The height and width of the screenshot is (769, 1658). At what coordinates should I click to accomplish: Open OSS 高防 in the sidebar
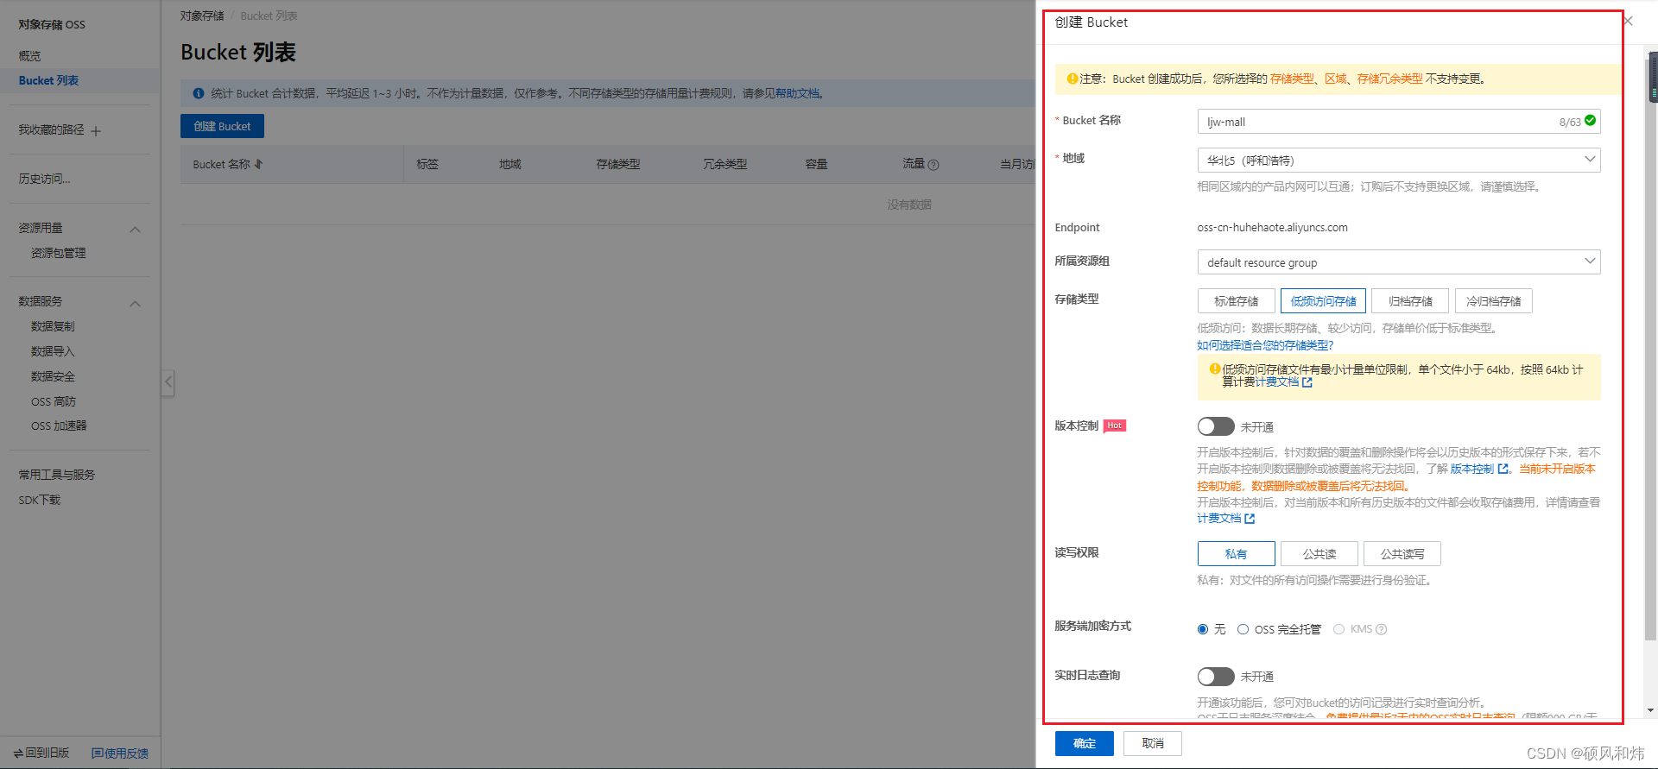[x=54, y=401]
